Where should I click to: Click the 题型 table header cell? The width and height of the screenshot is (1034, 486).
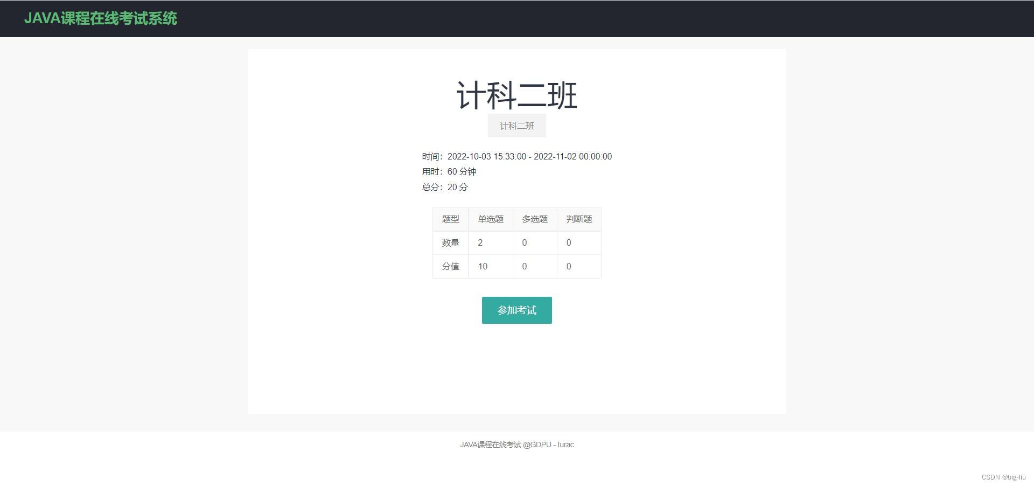(x=450, y=219)
